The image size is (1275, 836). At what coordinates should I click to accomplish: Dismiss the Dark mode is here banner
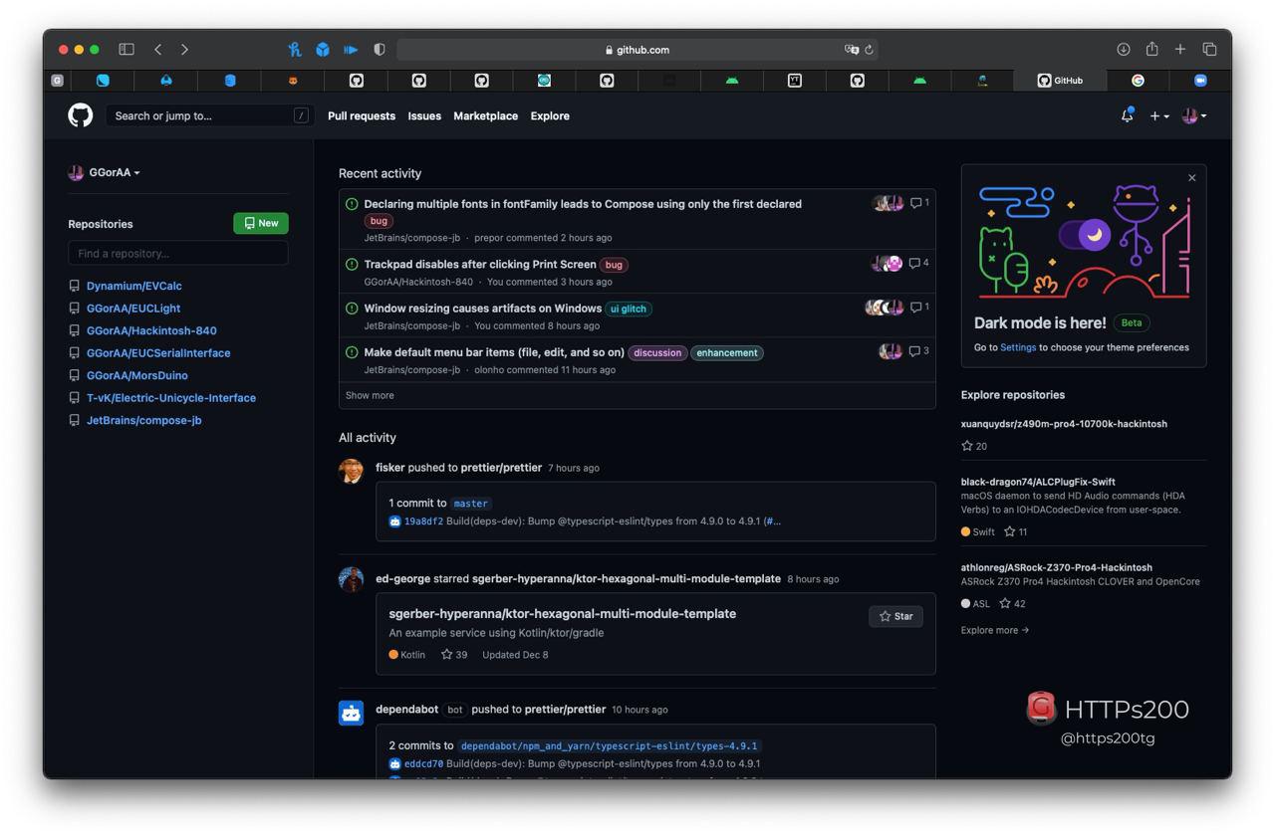point(1191,178)
